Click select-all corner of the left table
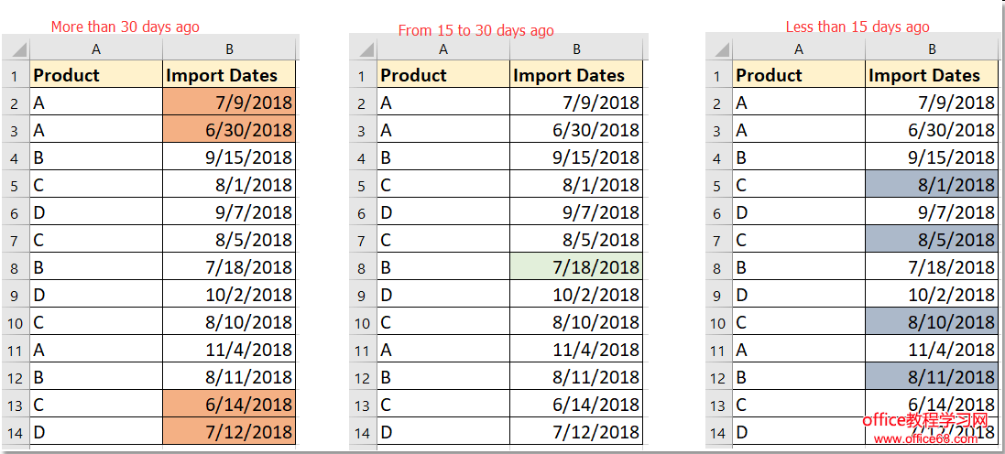The width and height of the screenshot is (1005, 454). point(16,49)
